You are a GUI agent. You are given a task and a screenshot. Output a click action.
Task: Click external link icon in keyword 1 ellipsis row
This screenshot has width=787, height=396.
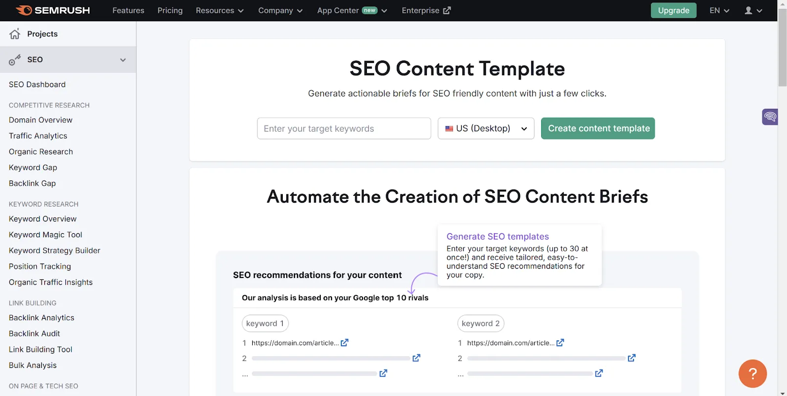click(383, 373)
